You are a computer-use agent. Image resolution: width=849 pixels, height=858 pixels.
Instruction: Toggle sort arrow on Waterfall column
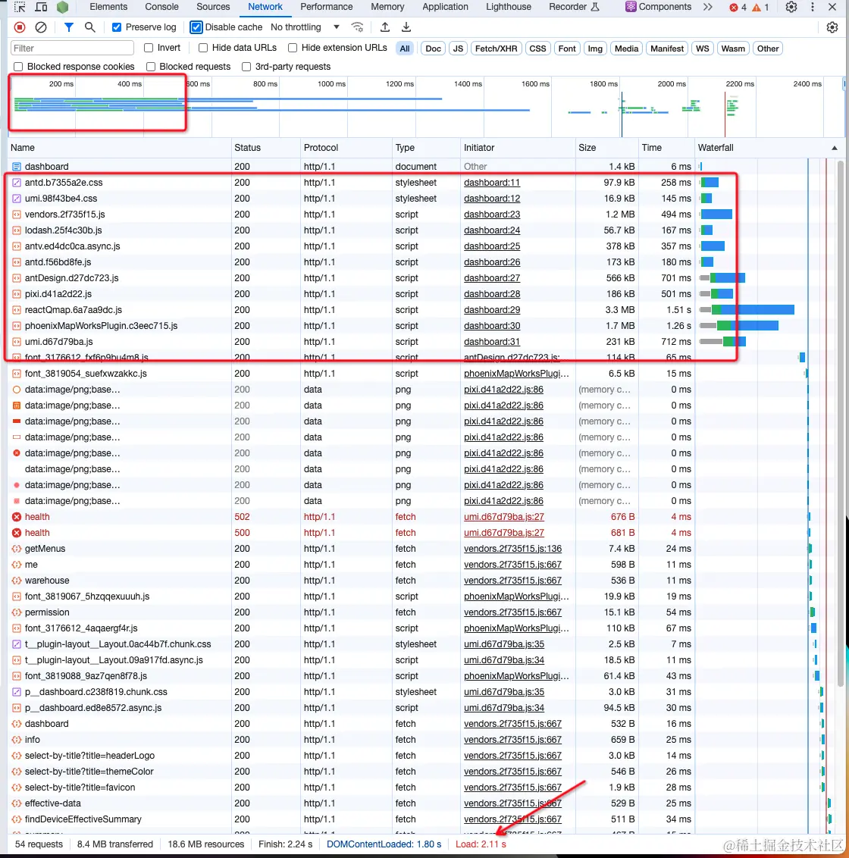click(x=835, y=148)
